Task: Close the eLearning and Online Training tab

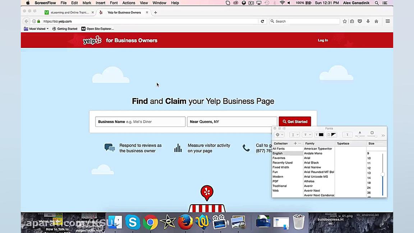Action: coord(93,13)
